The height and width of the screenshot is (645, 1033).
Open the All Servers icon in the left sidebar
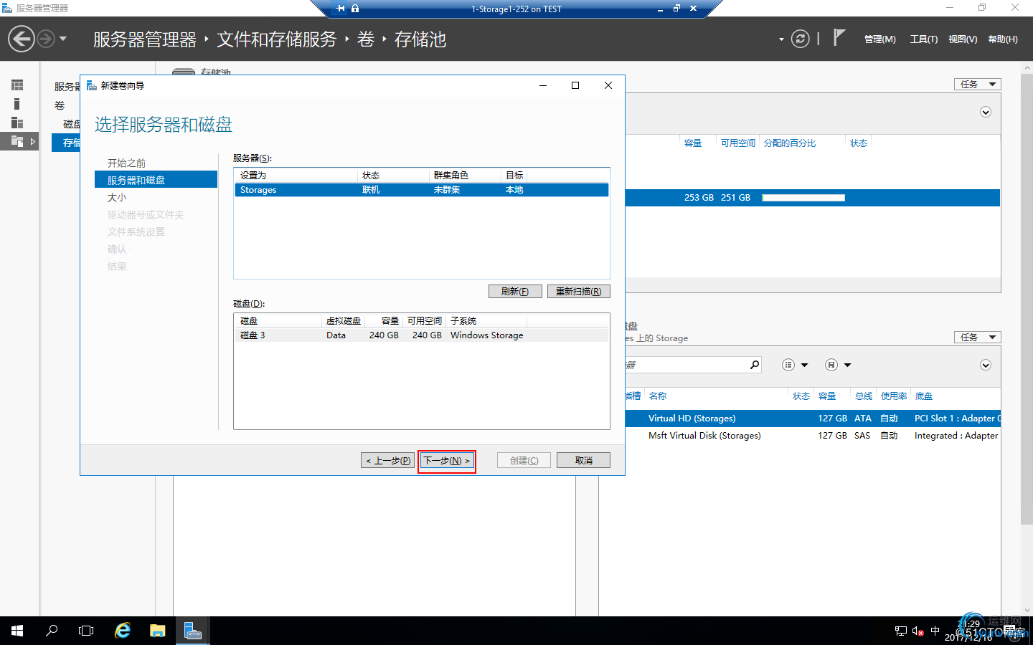tap(17, 123)
